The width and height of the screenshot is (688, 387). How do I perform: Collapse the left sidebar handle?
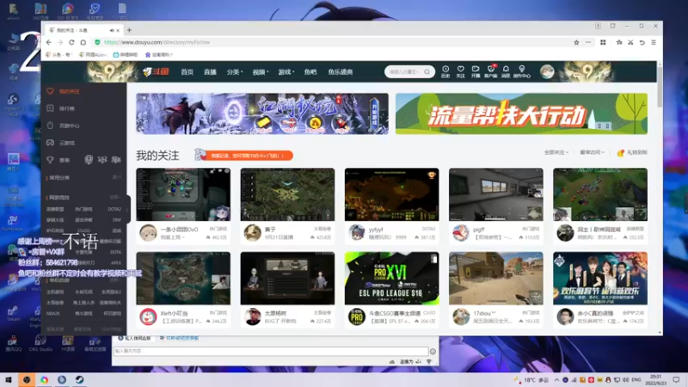tap(127, 211)
